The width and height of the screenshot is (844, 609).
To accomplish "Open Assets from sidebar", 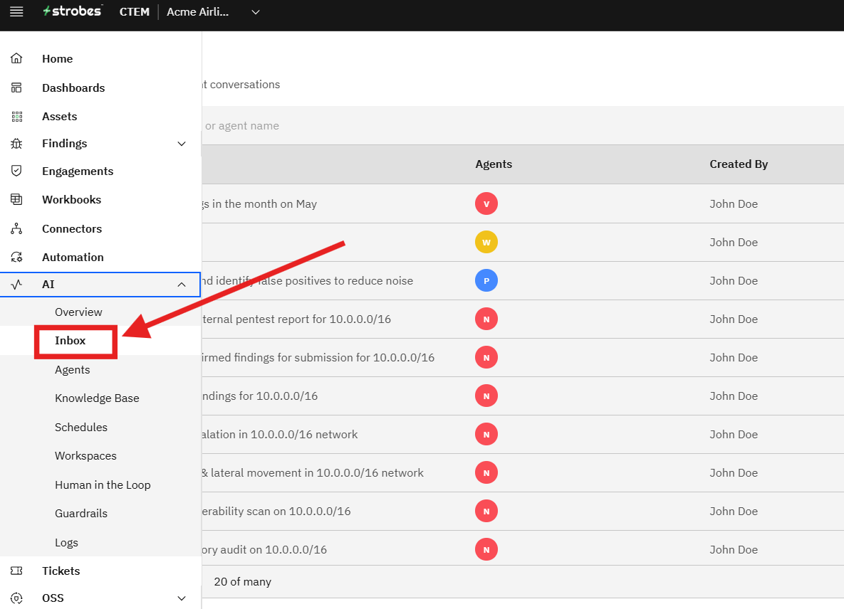I will point(60,116).
